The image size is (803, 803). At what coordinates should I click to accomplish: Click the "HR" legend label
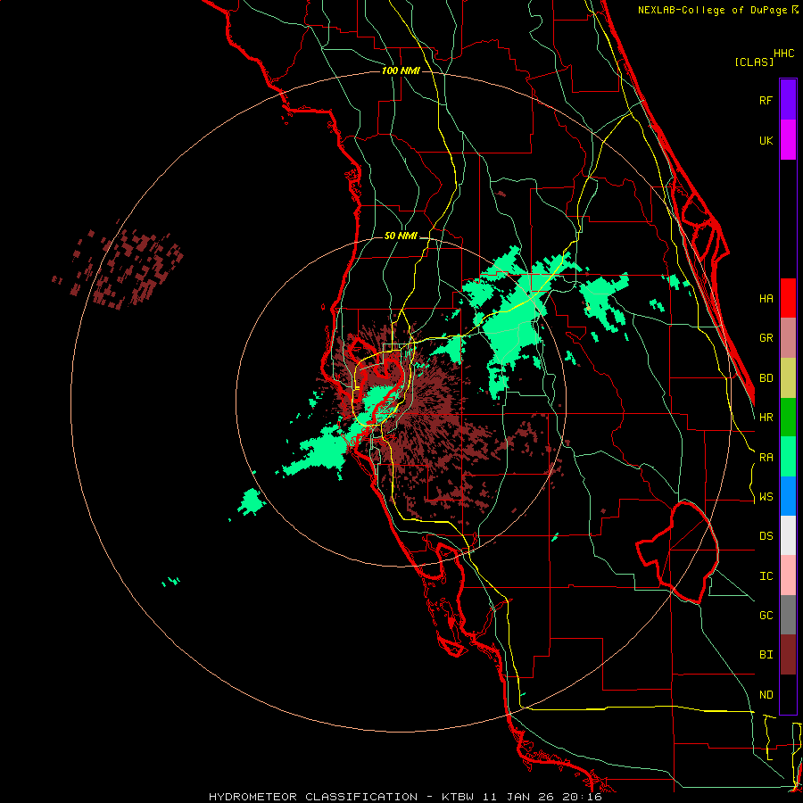[x=766, y=418]
